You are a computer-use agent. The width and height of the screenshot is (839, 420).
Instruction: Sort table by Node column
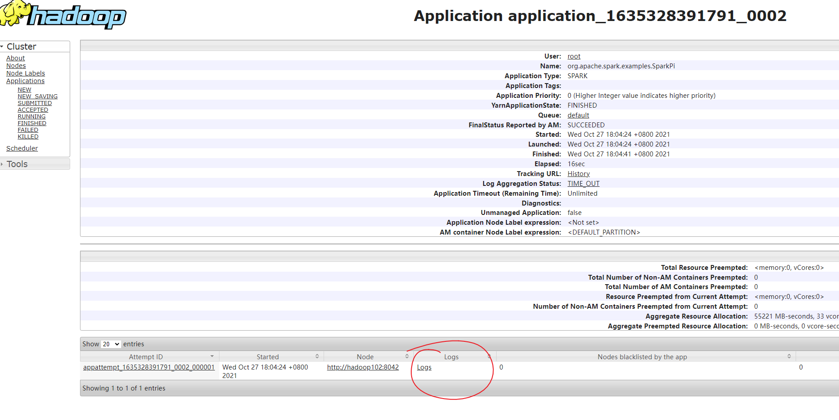pyautogui.click(x=369, y=357)
